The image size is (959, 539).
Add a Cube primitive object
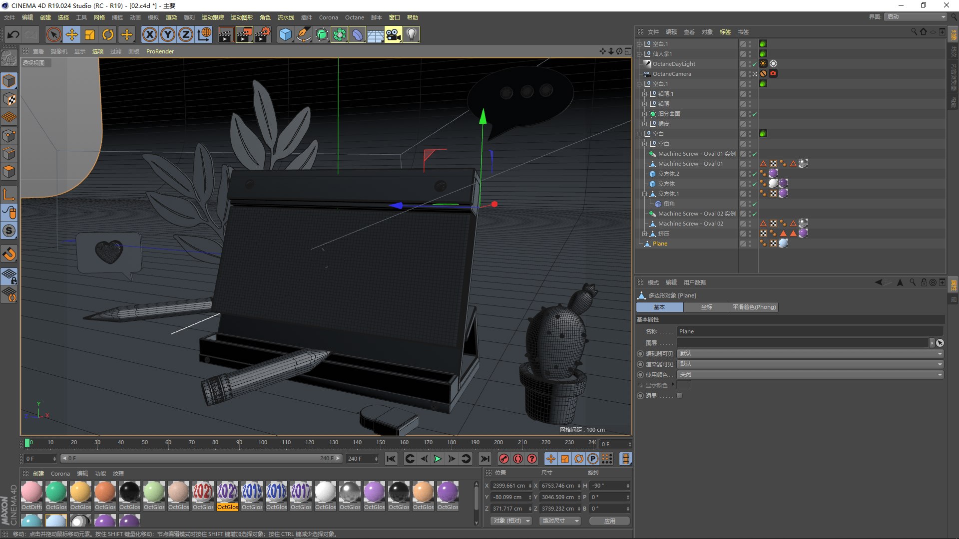click(x=285, y=34)
